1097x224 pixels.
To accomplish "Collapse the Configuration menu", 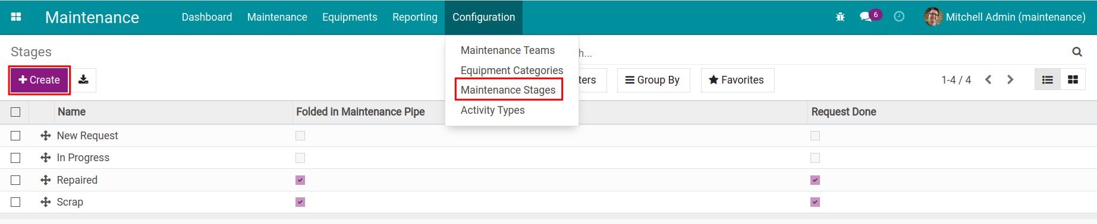I will point(484,17).
